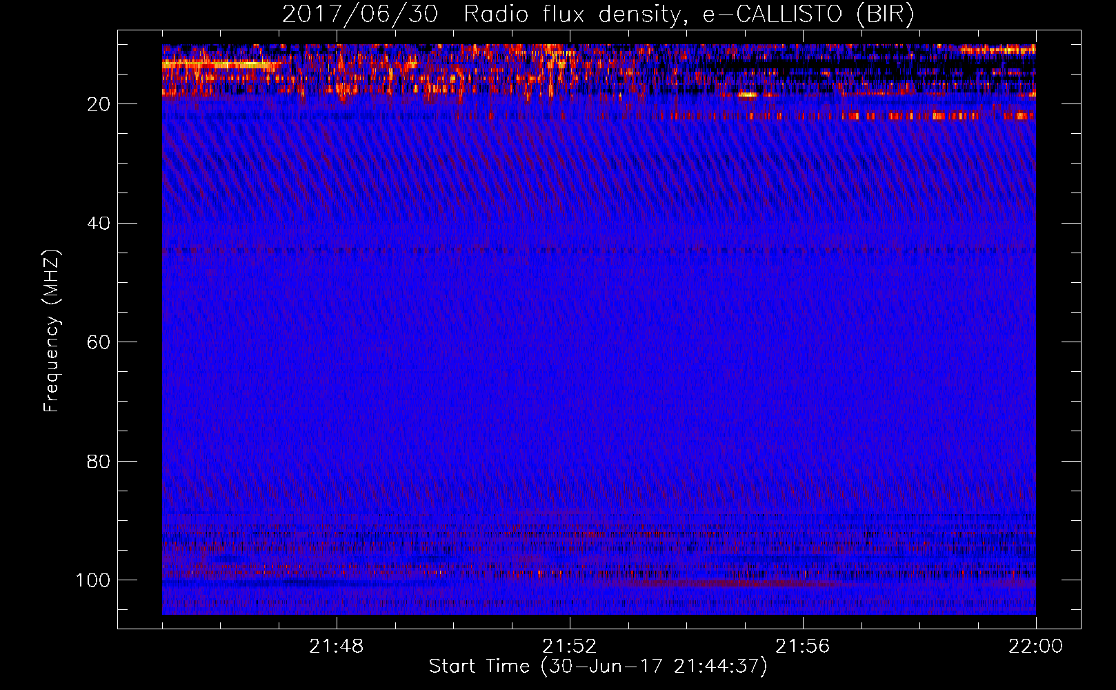Click the "Start Time (30-Jun-17 21:44:37)" label

598,667
